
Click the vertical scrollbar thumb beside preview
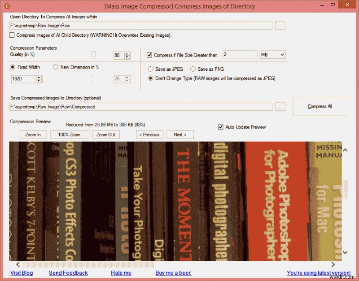click(x=345, y=189)
